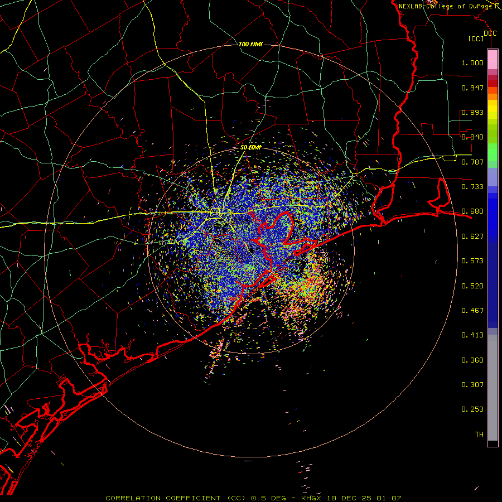Click the 0.787 scale value
The width and height of the screenshot is (502, 502).
[x=472, y=162]
